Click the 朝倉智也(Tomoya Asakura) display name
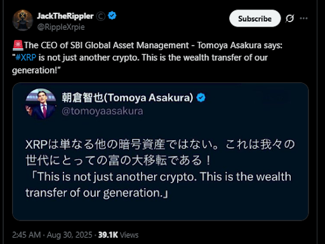Screen dimensions: 325x244 (x=128, y=98)
